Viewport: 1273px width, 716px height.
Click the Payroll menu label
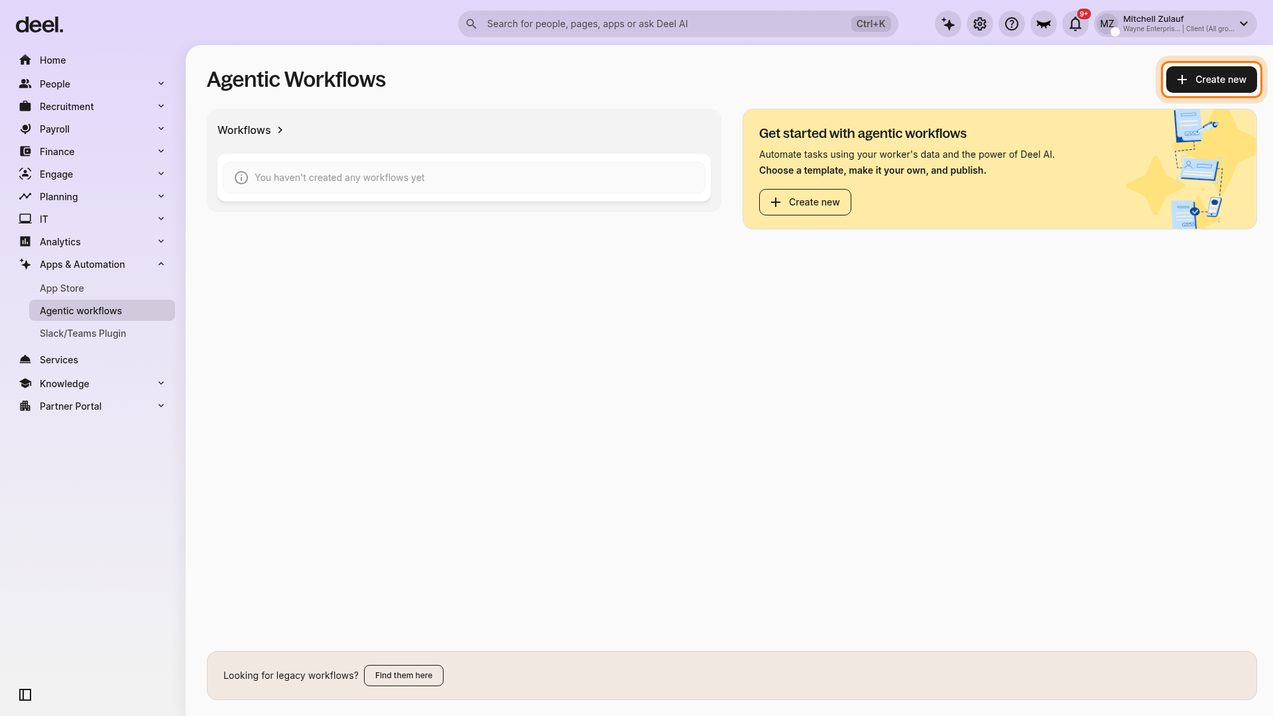click(54, 129)
